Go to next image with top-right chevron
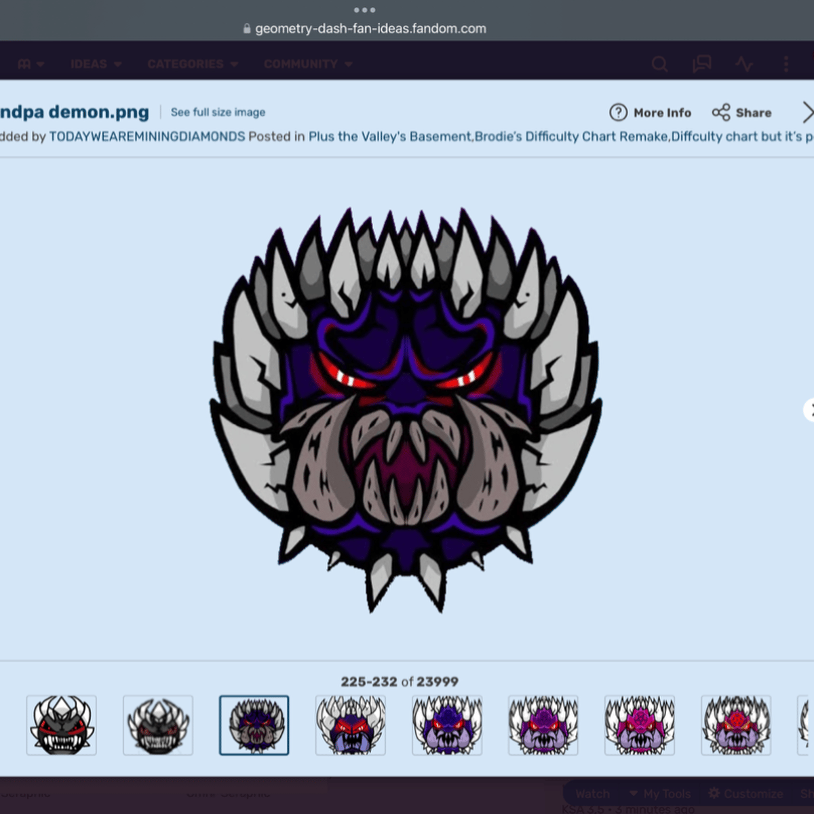This screenshot has height=814, width=814. coord(807,113)
